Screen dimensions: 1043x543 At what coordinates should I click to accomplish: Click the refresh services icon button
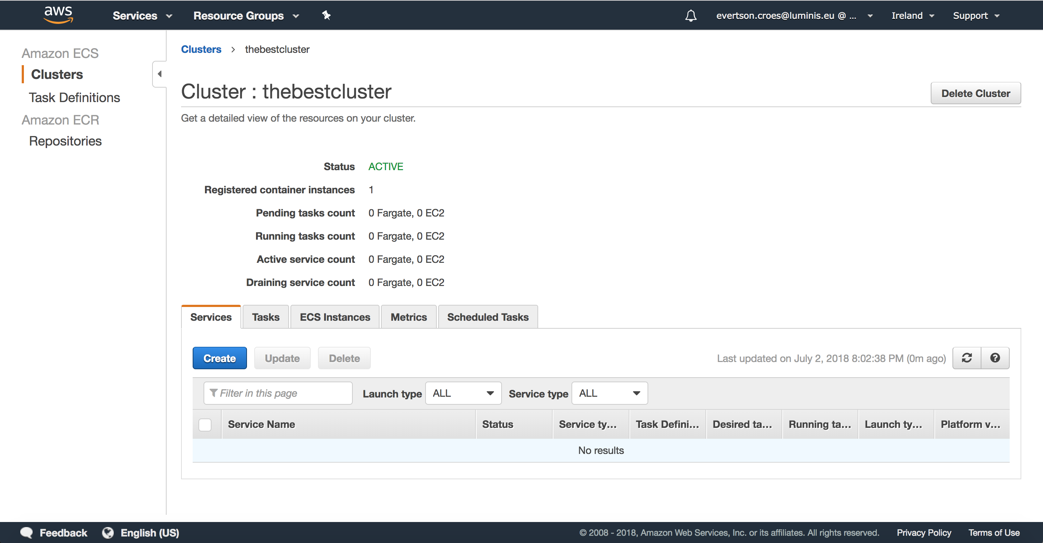coord(967,358)
